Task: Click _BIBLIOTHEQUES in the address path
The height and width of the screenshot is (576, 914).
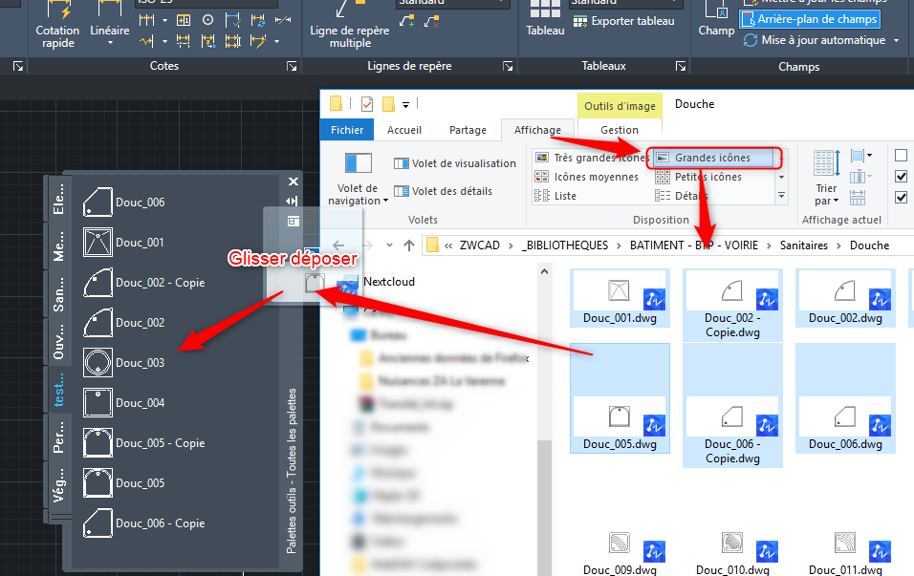Action: click(564, 245)
